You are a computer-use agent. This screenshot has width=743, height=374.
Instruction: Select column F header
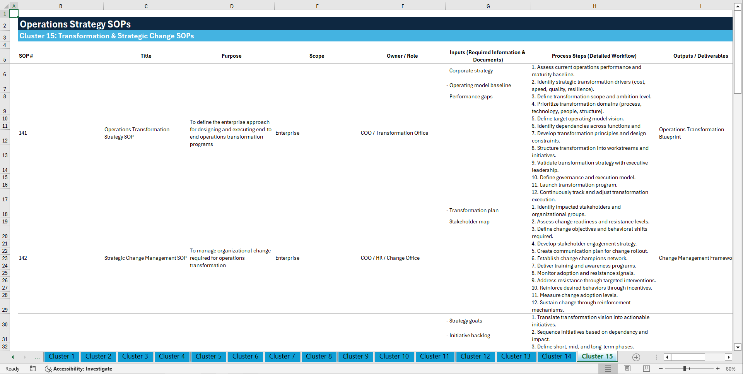coord(403,6)
